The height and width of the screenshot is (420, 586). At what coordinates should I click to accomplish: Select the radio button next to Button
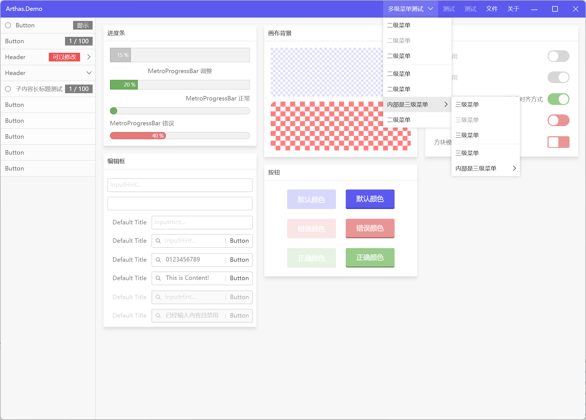[x=8, y=25]
